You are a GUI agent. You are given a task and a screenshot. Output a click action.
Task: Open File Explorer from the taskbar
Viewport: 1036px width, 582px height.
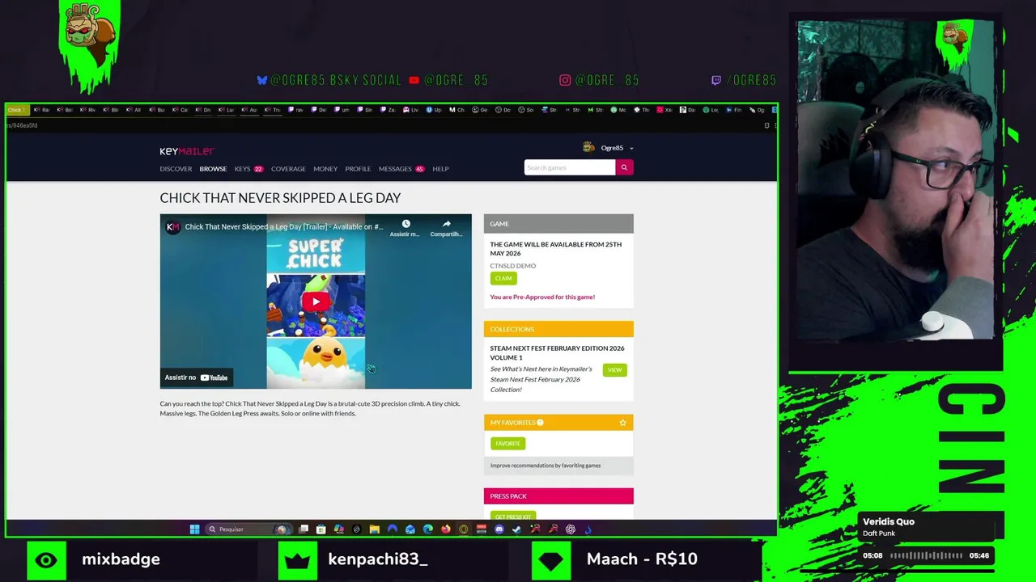(374, 529)
